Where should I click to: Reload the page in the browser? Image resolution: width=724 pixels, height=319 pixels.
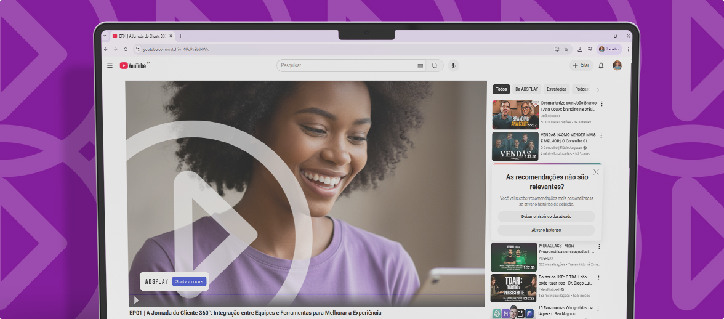pos(126,49)
